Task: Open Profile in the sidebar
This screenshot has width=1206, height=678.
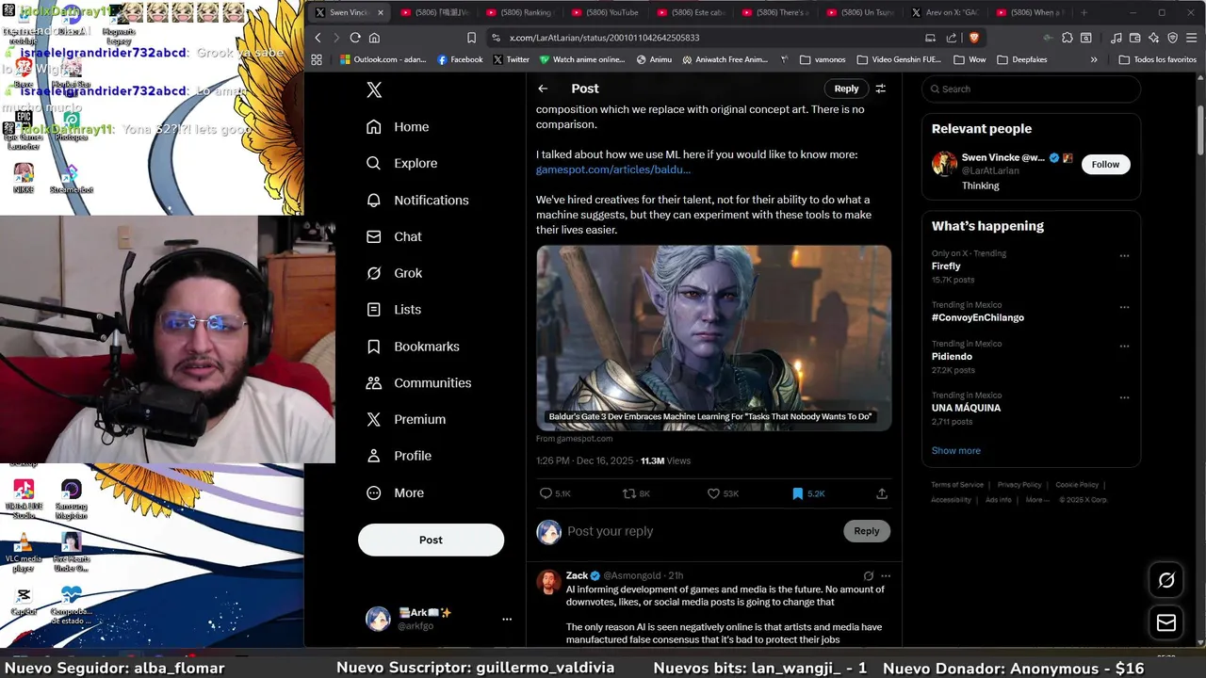Action: [399, 456]
